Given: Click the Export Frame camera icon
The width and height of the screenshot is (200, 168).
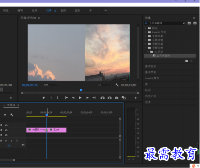Looking at the screenshot, I should pyautogui.click(x=117, y=98).
